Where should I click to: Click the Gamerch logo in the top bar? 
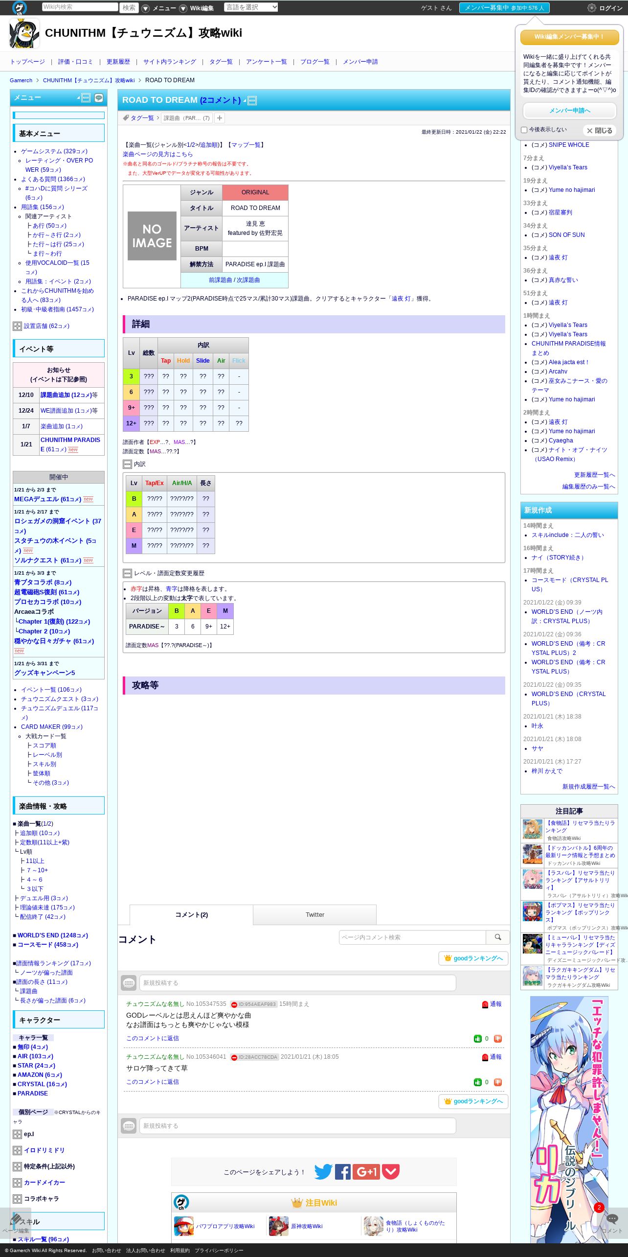[20, 7]
